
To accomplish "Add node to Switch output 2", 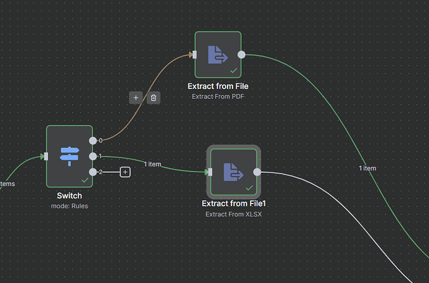I will click(126, 172).
